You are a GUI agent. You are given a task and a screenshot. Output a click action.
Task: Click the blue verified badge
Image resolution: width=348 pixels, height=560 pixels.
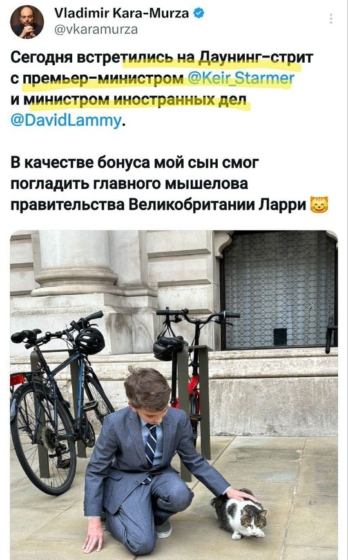coord(198,13)
